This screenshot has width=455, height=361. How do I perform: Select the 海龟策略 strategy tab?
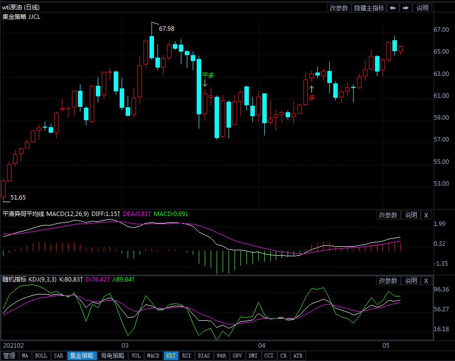click(x=113, y=356)
